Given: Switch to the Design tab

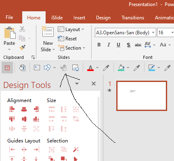Looking at the screenshot, I should click(103, 18).
